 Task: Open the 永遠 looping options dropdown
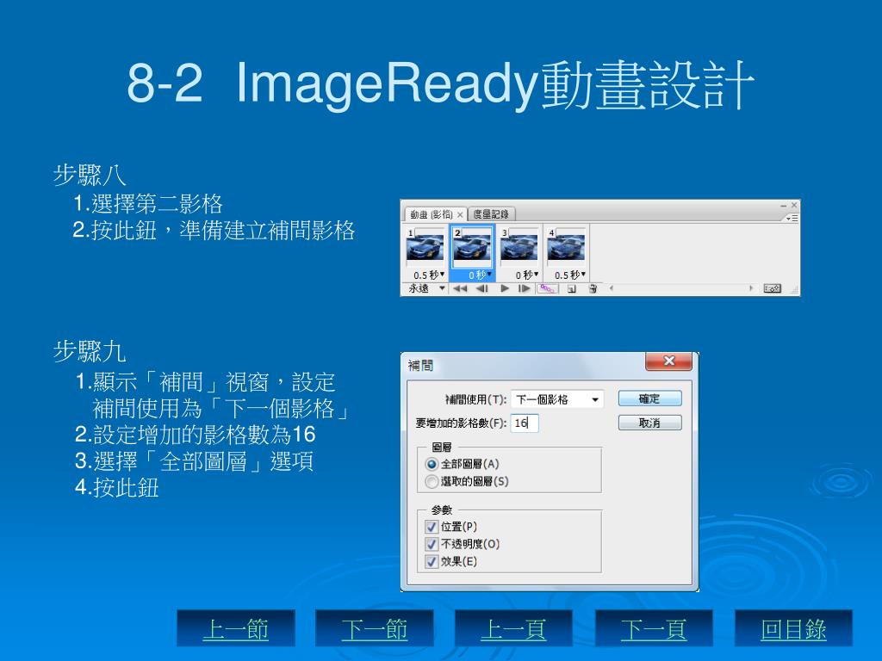point(426,288)
